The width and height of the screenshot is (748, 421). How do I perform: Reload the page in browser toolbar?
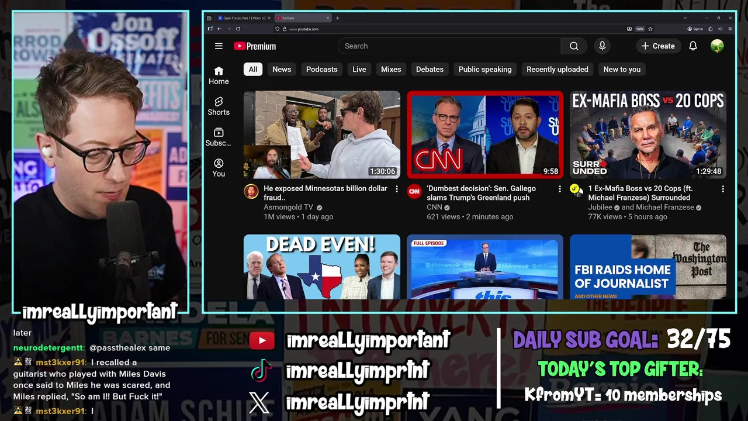point(238,29)
